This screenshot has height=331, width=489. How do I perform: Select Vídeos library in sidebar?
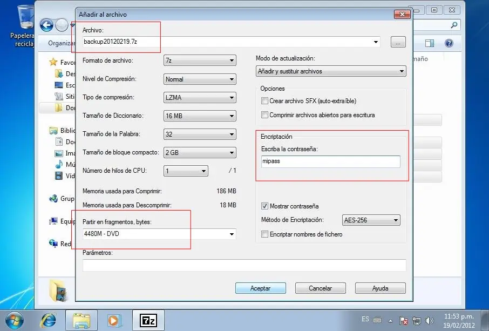click(65, 176)
